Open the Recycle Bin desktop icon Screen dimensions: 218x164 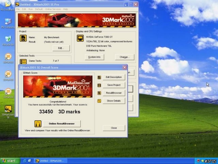[x=8, y=41]
